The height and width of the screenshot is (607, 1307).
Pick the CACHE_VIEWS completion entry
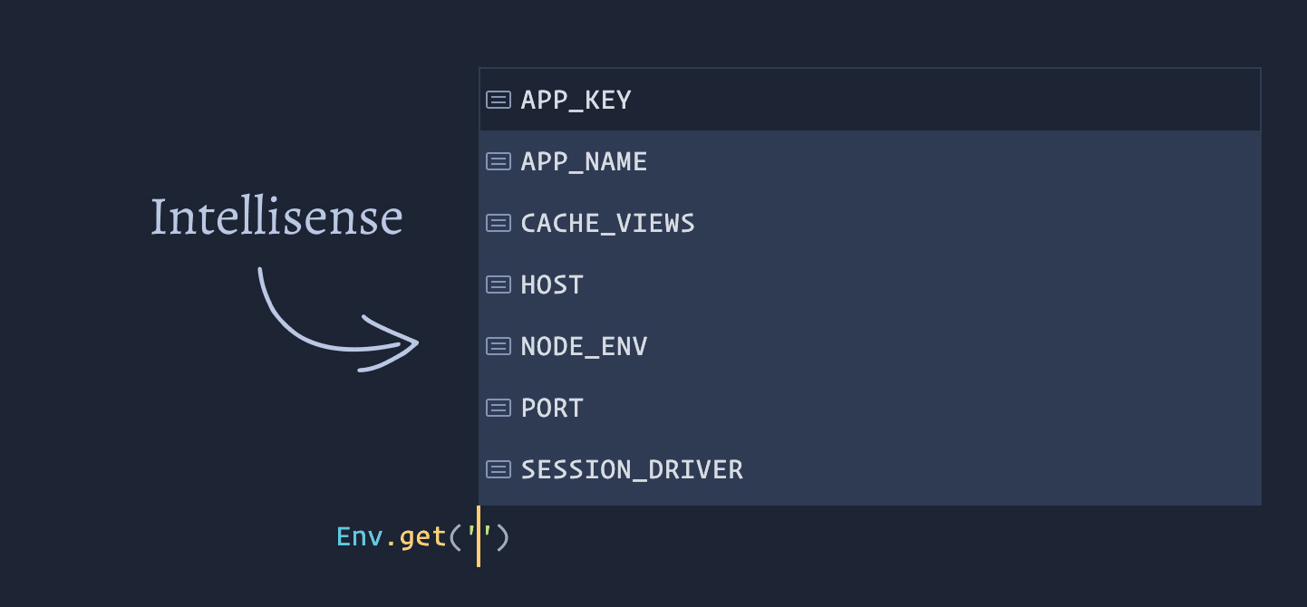607,223
